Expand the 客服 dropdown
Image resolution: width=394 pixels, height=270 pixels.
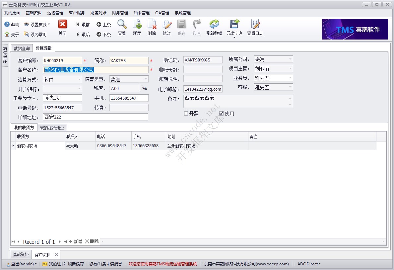coord(290,87)
